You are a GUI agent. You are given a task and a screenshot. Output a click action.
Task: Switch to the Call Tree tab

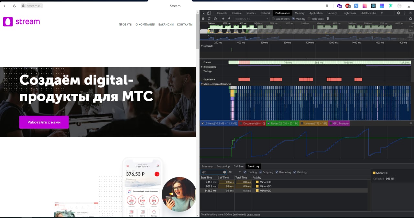tap(239, 166)
